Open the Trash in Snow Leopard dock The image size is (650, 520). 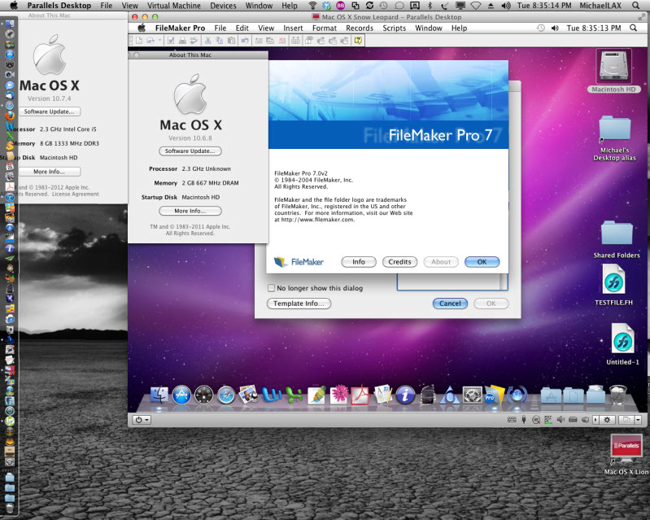[617, 394]
